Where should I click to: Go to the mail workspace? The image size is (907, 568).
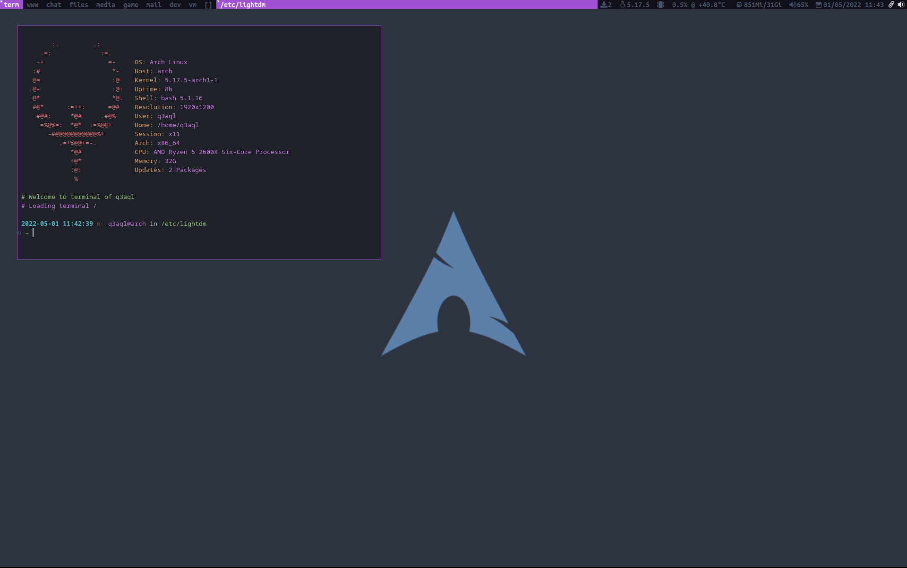coord(154,5)
